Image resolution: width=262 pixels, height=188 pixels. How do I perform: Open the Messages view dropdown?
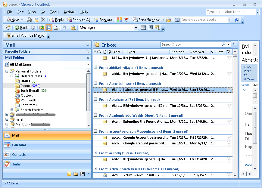click(136, 28)
